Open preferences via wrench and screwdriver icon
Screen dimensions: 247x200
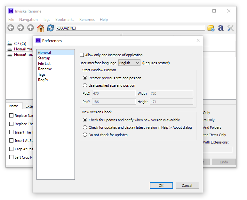(x=230, y=28)
